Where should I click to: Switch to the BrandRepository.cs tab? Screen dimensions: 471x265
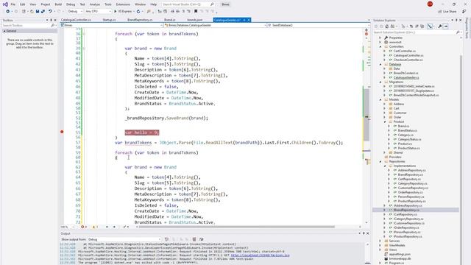pos(140,20)
